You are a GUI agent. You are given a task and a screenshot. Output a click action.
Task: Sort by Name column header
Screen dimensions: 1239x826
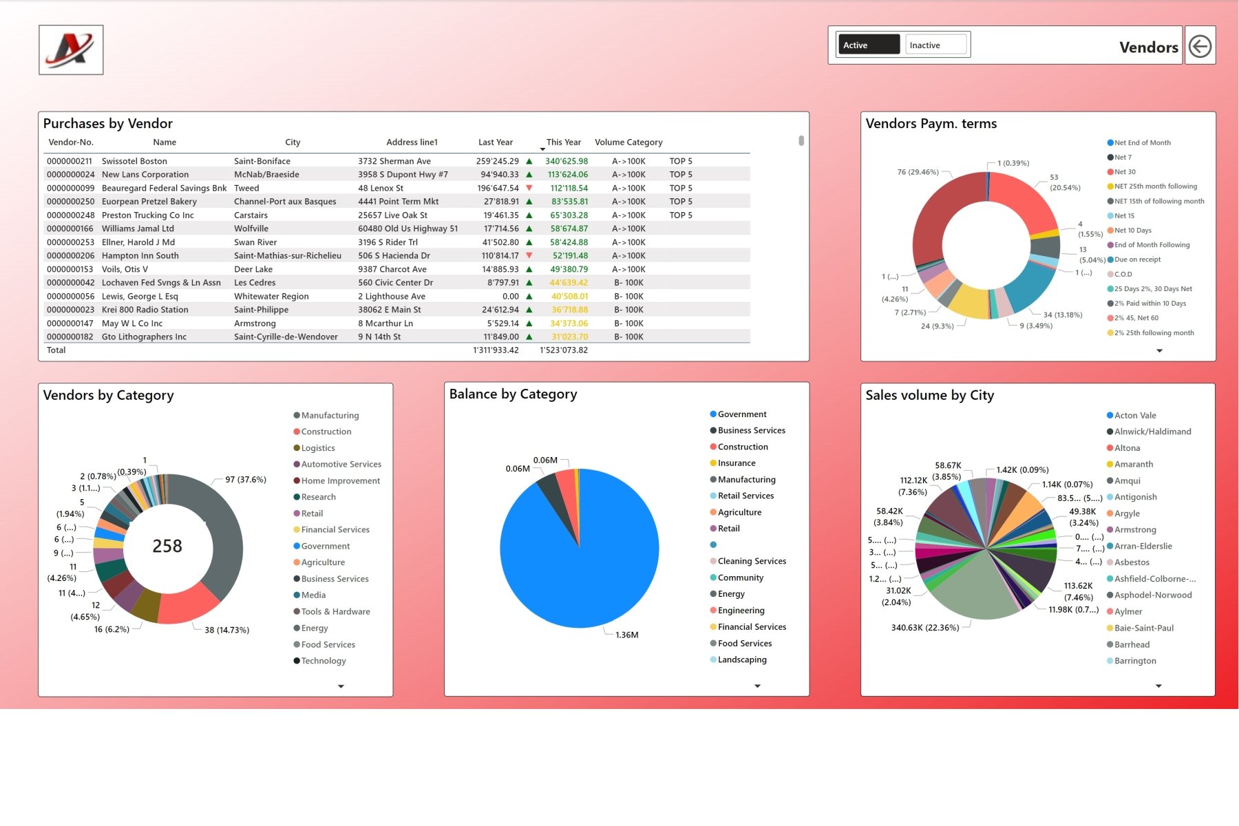(x=165, y=142)
